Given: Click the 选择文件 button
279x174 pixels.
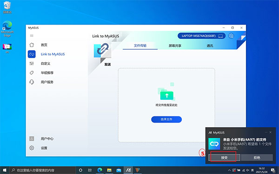Looking at the screenshot, I should [166, 119].
